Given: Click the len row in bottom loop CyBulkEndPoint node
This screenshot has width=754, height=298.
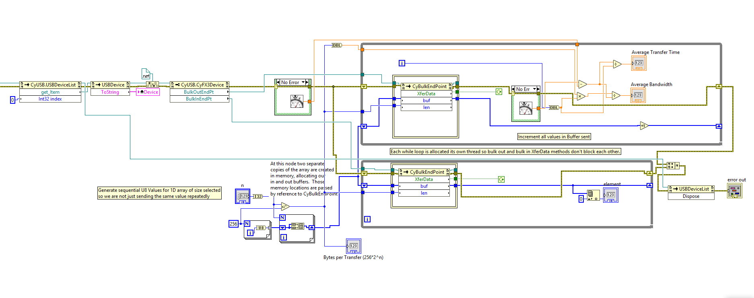Looking at the screenshot, I should click(424, 193).
